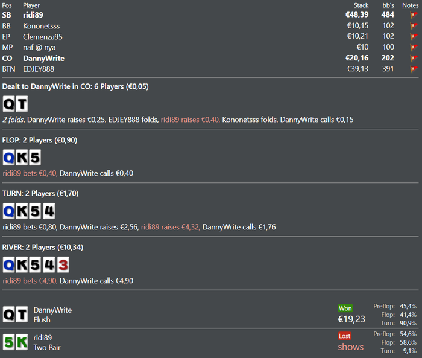This screenshot has width=422, height=358.
Task: Click the bb's column header
Action: [x=388, y=5]
